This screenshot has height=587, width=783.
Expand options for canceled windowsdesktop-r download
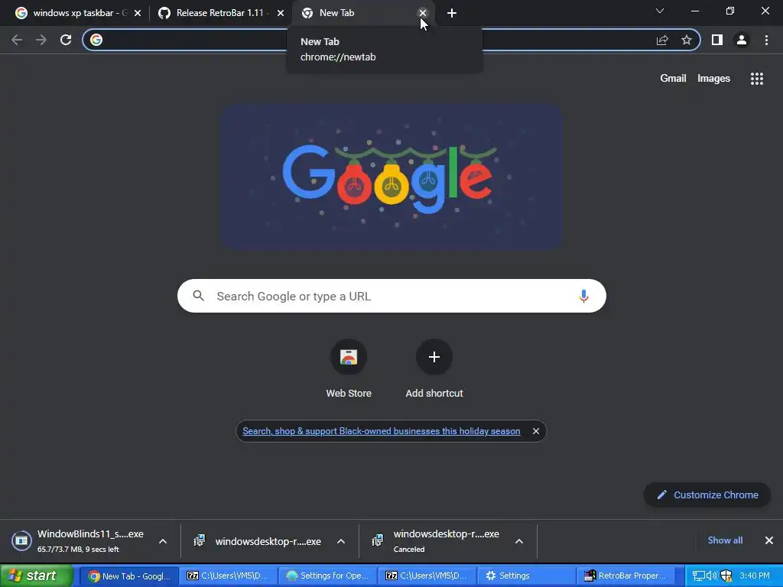pyautogui.click(x=519, y=541)
